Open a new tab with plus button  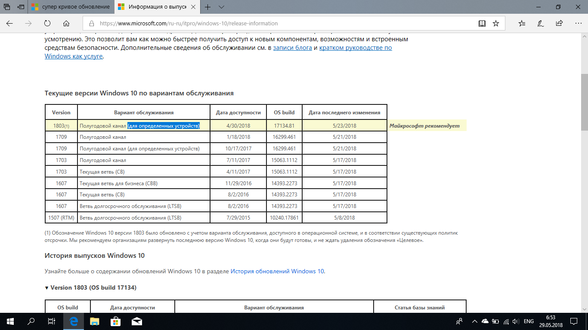(x=208, y=7)
